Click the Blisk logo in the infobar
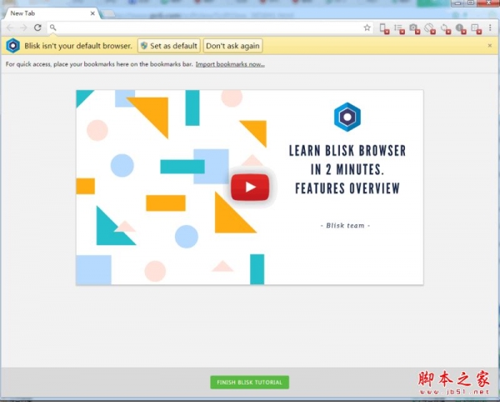Screen dimensions: 500x402 pyautogui.click(x=13, y=46)
